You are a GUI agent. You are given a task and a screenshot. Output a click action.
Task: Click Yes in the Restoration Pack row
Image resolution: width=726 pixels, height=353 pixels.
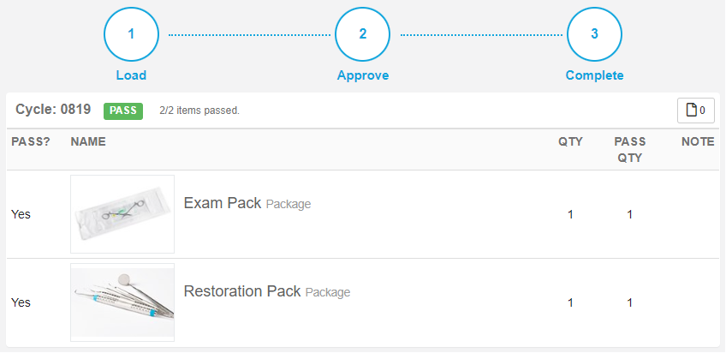click(x=21, y=302)
